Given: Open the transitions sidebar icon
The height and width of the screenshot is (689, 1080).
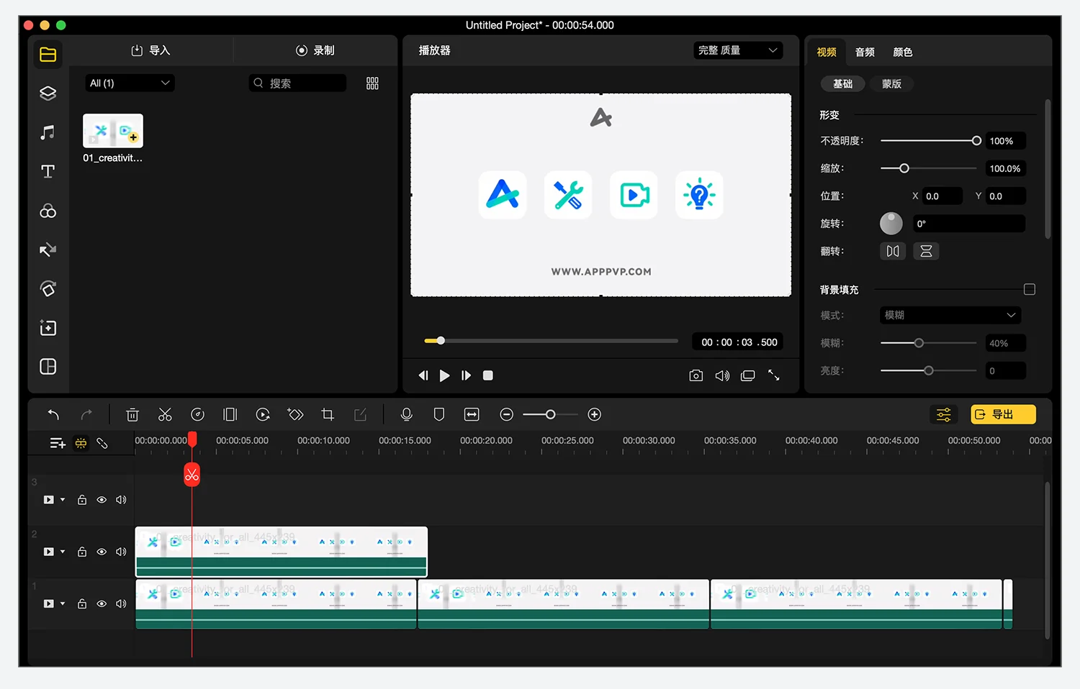Looking at the screenshot, I should (48, 250).
